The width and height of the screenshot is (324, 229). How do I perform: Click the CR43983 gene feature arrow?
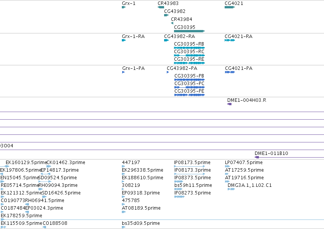(161, 7)
